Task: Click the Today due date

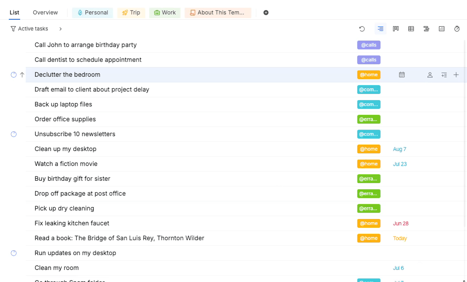Action: pos(400,238)
